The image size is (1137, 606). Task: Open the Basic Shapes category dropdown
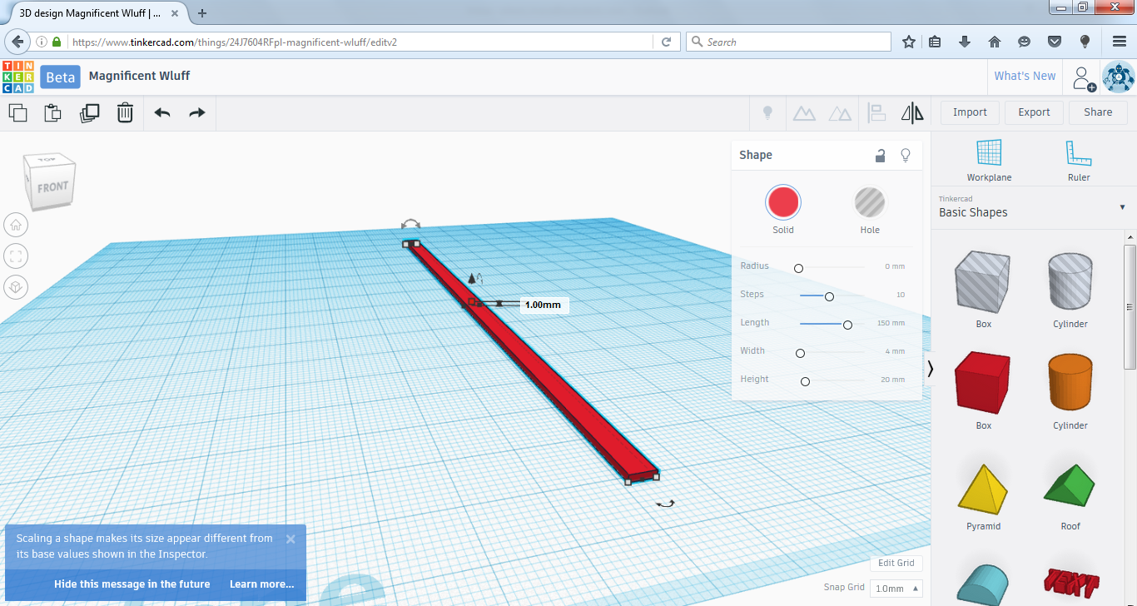tap(1032, 207)
